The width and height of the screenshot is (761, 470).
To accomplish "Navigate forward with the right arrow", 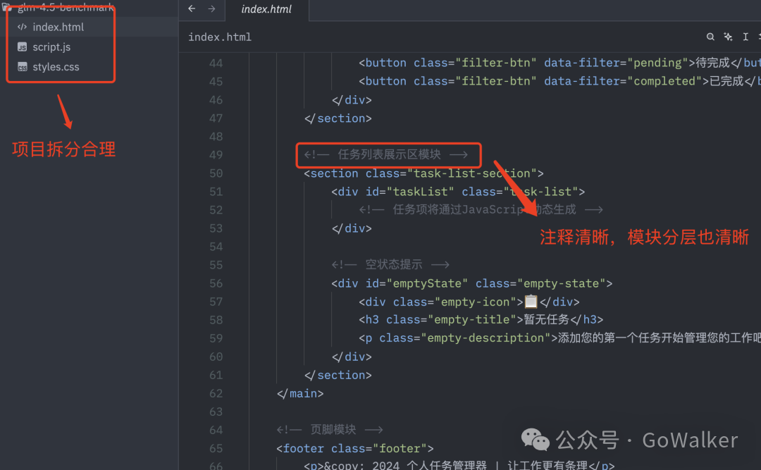I will click(x=211, y=8).
